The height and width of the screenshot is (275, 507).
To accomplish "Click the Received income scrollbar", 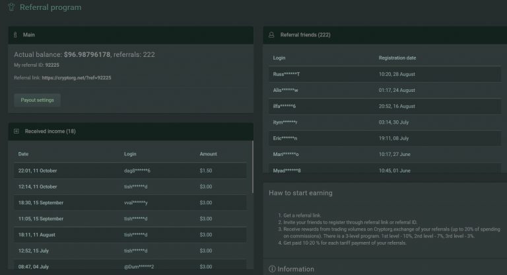I will (x=253, y=167).
